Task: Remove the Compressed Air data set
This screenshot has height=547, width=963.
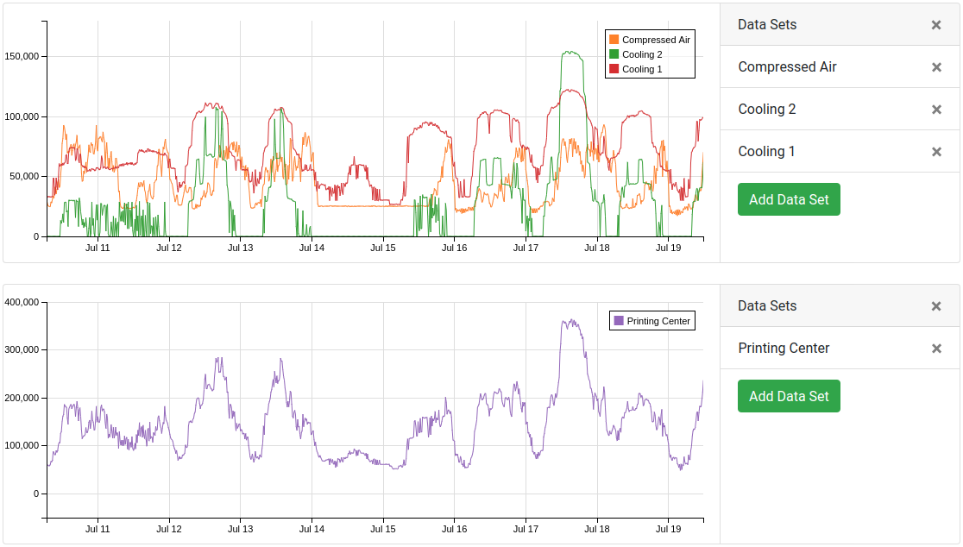Action: coord(936,67)
